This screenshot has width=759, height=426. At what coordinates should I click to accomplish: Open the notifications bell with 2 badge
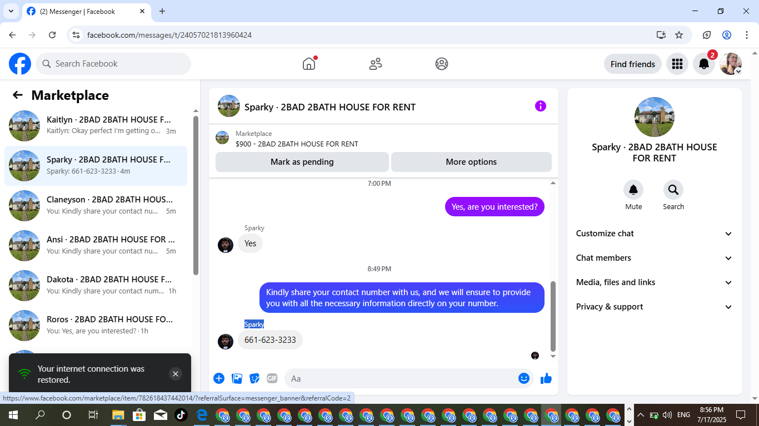[704, 64]
